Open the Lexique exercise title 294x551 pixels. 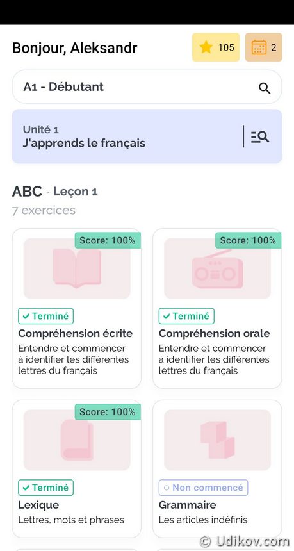pyautogui.click(x=38, y=505)
